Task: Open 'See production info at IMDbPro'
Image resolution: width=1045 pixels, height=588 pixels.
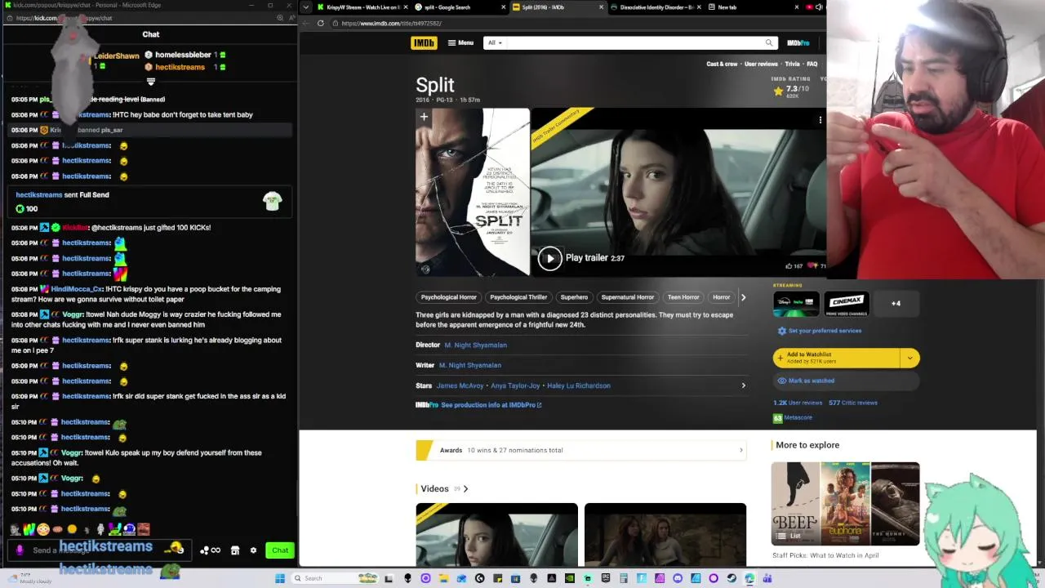Action: click(491, 405)
